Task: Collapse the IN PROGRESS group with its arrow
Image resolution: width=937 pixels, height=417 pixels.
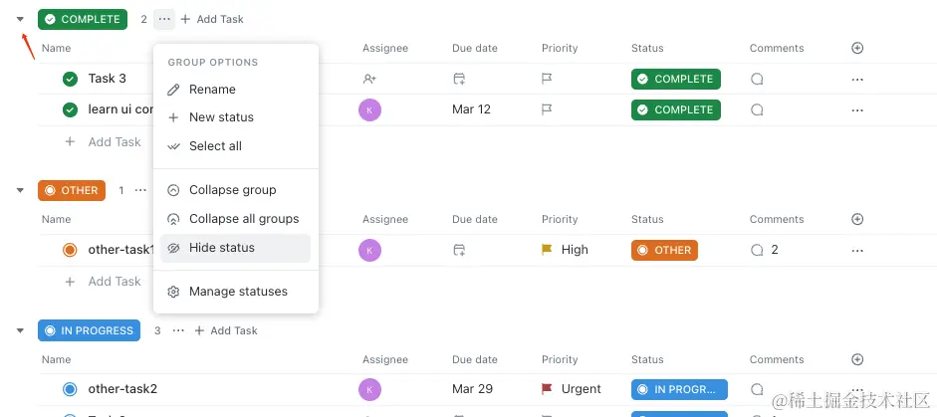Action: pyautogui.click(x=20, y=330)
